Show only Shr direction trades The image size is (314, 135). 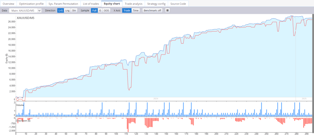pyautogui.click(x=74, y=10)
